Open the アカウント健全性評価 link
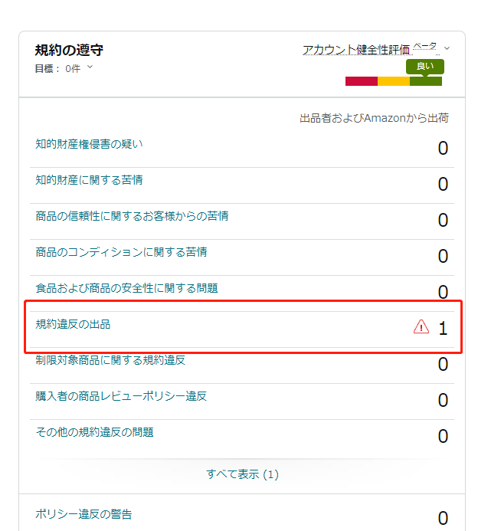The width and height of the screenshot is (478, 531). [356, 50]
